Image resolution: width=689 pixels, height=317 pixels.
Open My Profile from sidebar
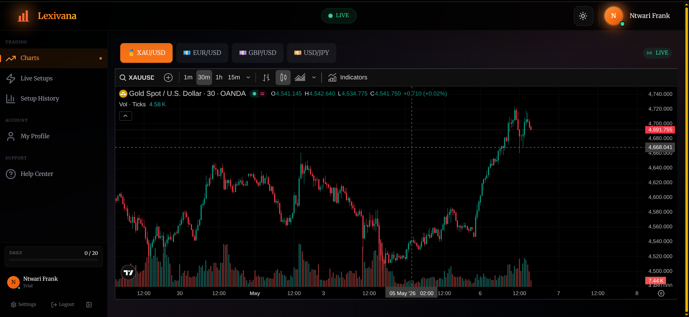54,136
